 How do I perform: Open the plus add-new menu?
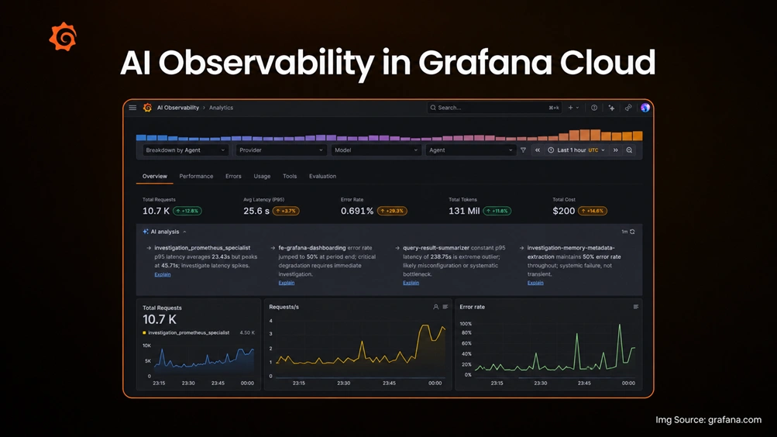click(x=573, y=108)
